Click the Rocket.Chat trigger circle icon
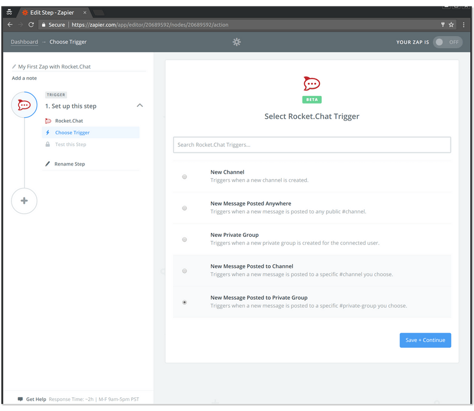Viewport: 474px width, 411px height. (24, 105)
